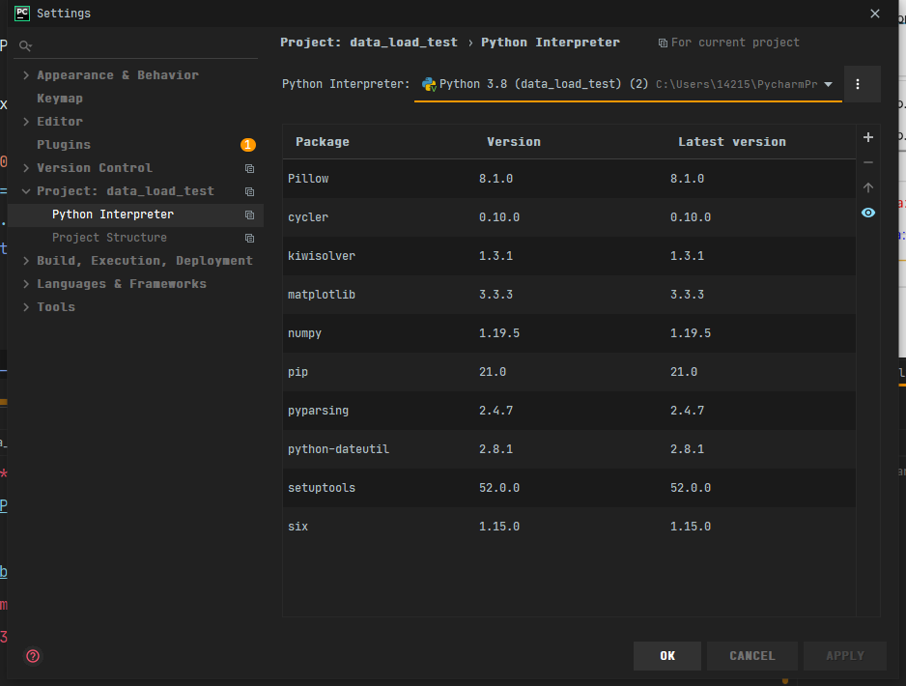
Task: Close the Settings dialog
Action: 875,14
